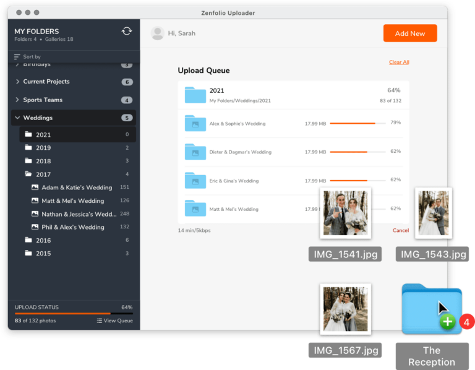Image resolution: width=475 pixels, height=370 pixels.
Task: Open Nathan & Jessica's Wedding gallery
Action: pos(79,214)
